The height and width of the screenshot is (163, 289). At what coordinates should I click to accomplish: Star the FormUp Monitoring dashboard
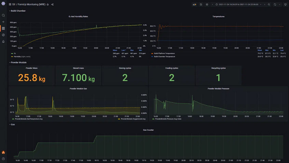coord(48,4)
